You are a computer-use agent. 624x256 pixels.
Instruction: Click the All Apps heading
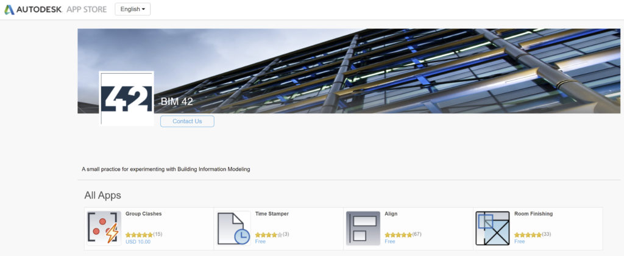pos(102,196)
